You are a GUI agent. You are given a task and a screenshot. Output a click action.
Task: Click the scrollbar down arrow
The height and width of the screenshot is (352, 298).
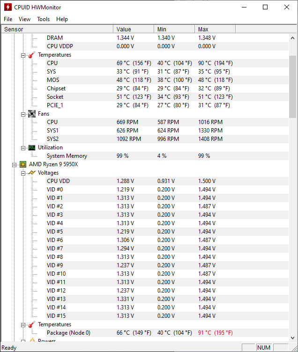click(292, 337)
